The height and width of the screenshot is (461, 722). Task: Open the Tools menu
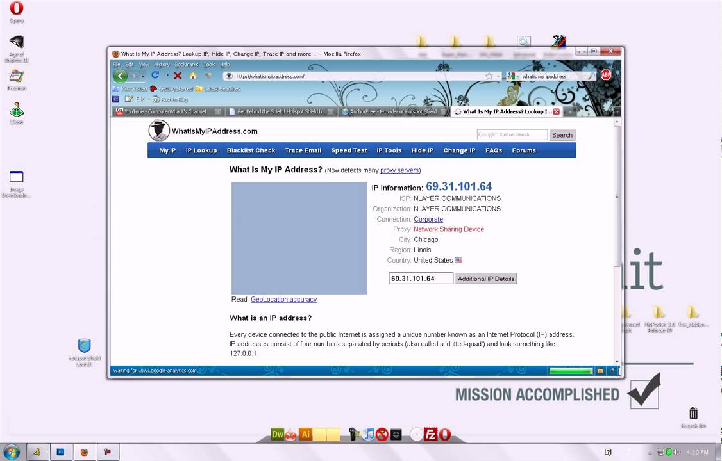tap(210, 65)
